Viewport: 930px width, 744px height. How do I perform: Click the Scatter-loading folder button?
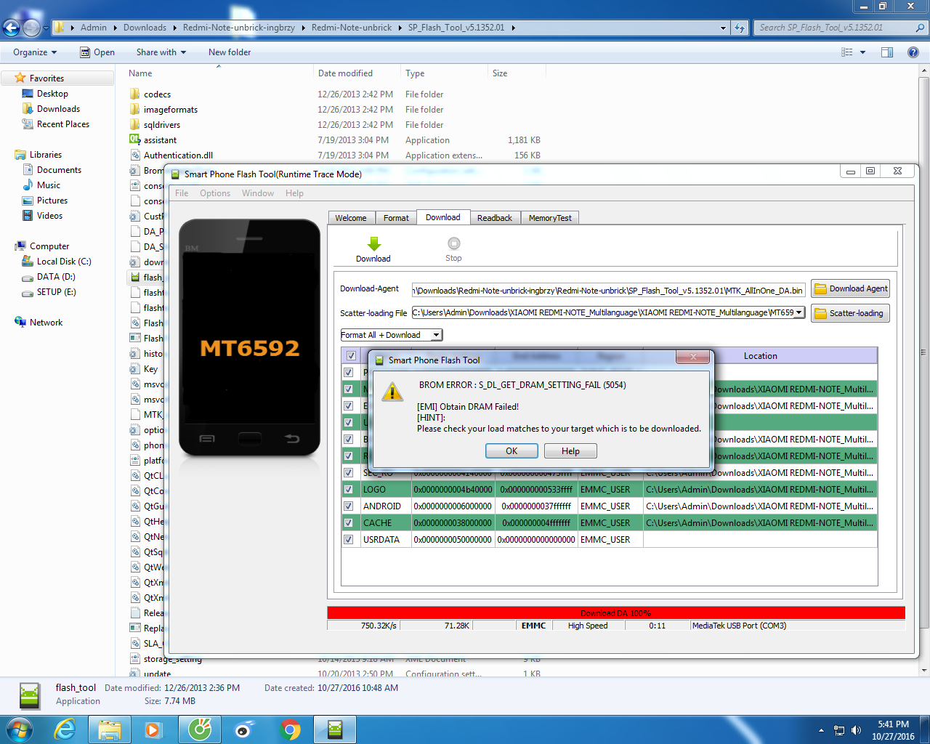850,313
